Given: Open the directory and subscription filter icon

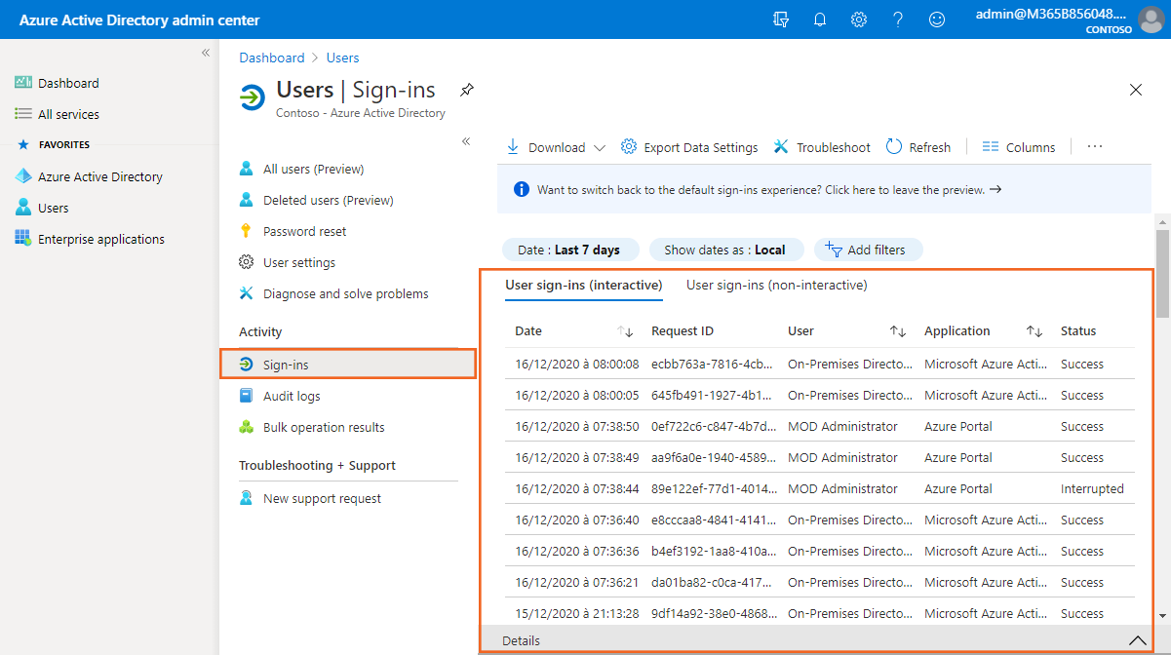Looking at the screenshot, I should coord(780,19).
